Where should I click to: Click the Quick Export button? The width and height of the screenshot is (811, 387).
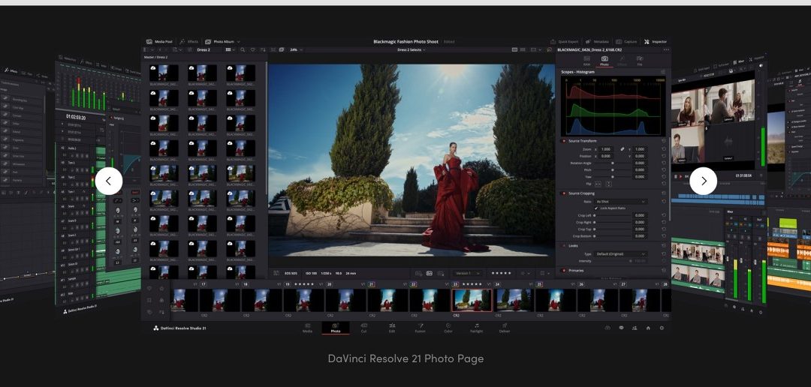pyautogui.click(x=564, y=41)
